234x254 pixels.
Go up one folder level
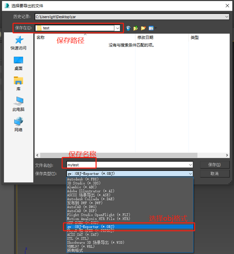click(x=136, y=28)
